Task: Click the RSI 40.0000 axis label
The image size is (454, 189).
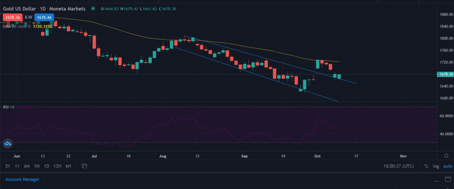Action: (x=446, y=134)
